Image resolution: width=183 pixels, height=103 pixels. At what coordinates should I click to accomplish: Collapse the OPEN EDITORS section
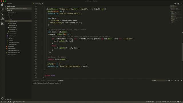(x=11, y=7)
